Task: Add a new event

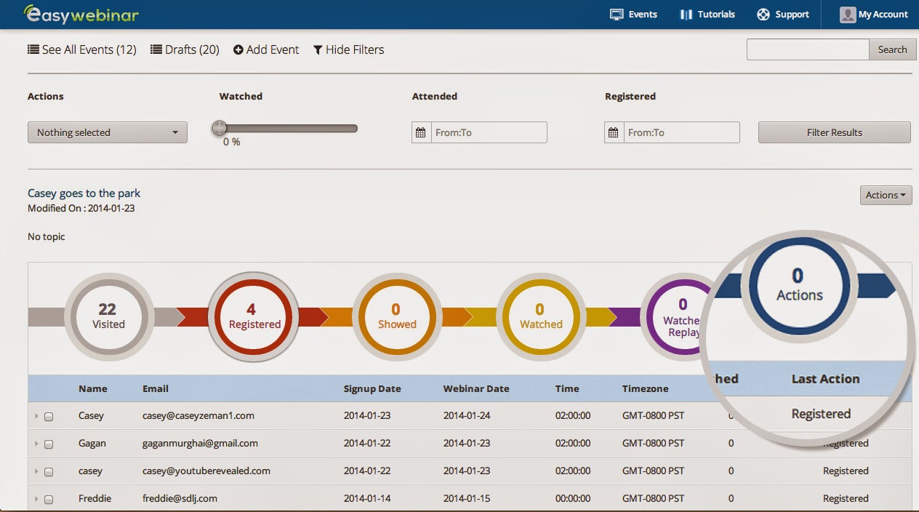Action: click(x=266, y=49)
